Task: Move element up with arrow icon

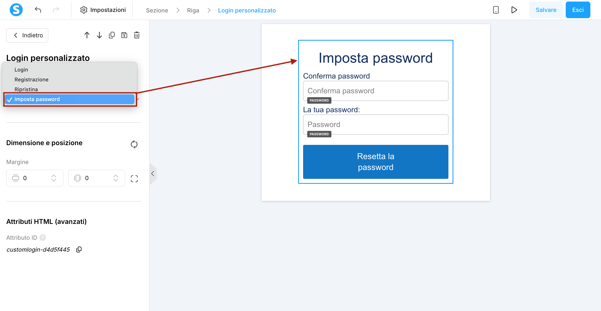Action: click(87, 35)
